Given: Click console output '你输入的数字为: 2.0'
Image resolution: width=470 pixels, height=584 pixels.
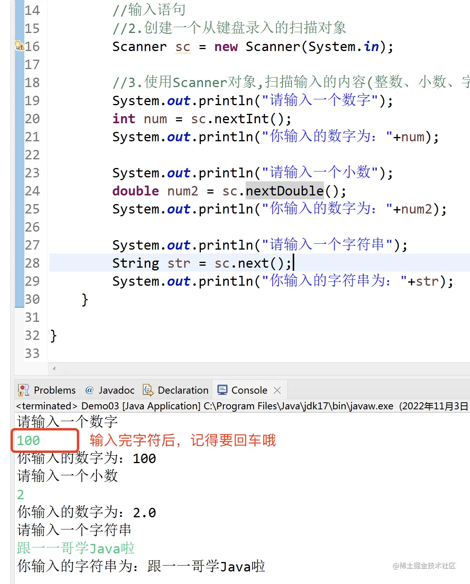Looking at the screenshot, I should 87,512.
